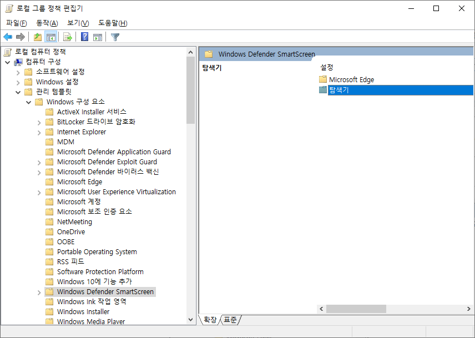Select Microsoft Edge in the left tree
This screenshot has width=475, height=338.
80,181
